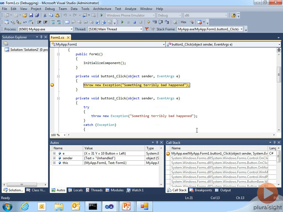The width and height of the screenshot is (283, 212).
Task: Click the PowerPoint icon on taskbar
Action: click(126, 206)
